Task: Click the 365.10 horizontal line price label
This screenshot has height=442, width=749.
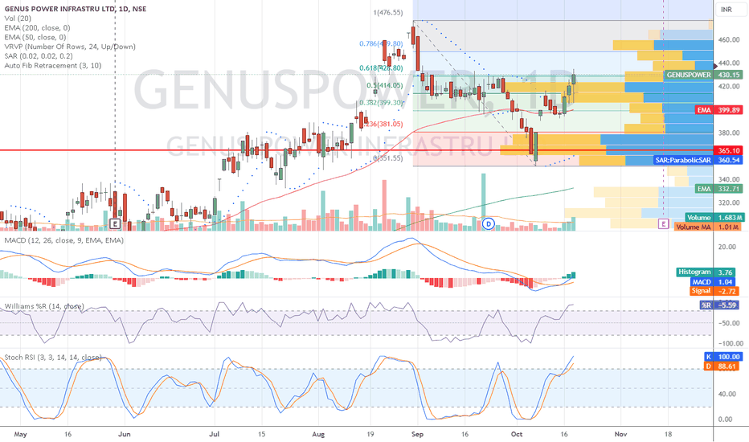Action: click(728, 150)
